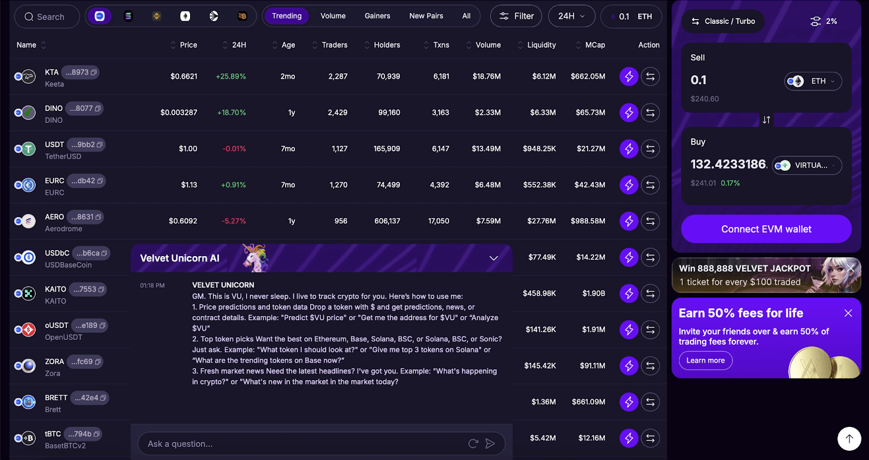The image size is (869, 460).
Task: Sort the table by Price column
Action: click(184, 45)
